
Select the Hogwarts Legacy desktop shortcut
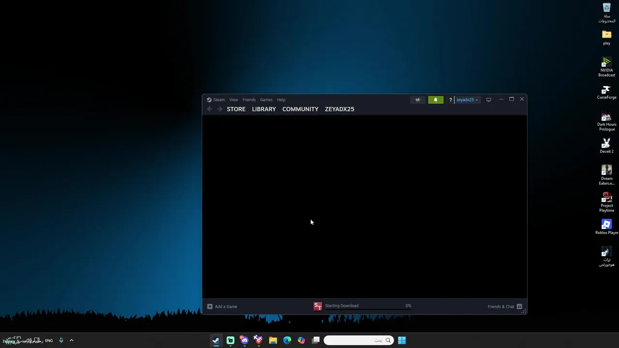(x=606, y=256)
